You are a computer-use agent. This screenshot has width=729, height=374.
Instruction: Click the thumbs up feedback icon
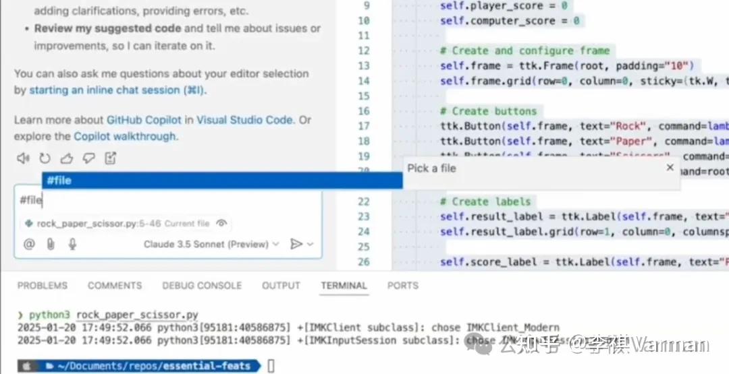click(x=66, y=158)
